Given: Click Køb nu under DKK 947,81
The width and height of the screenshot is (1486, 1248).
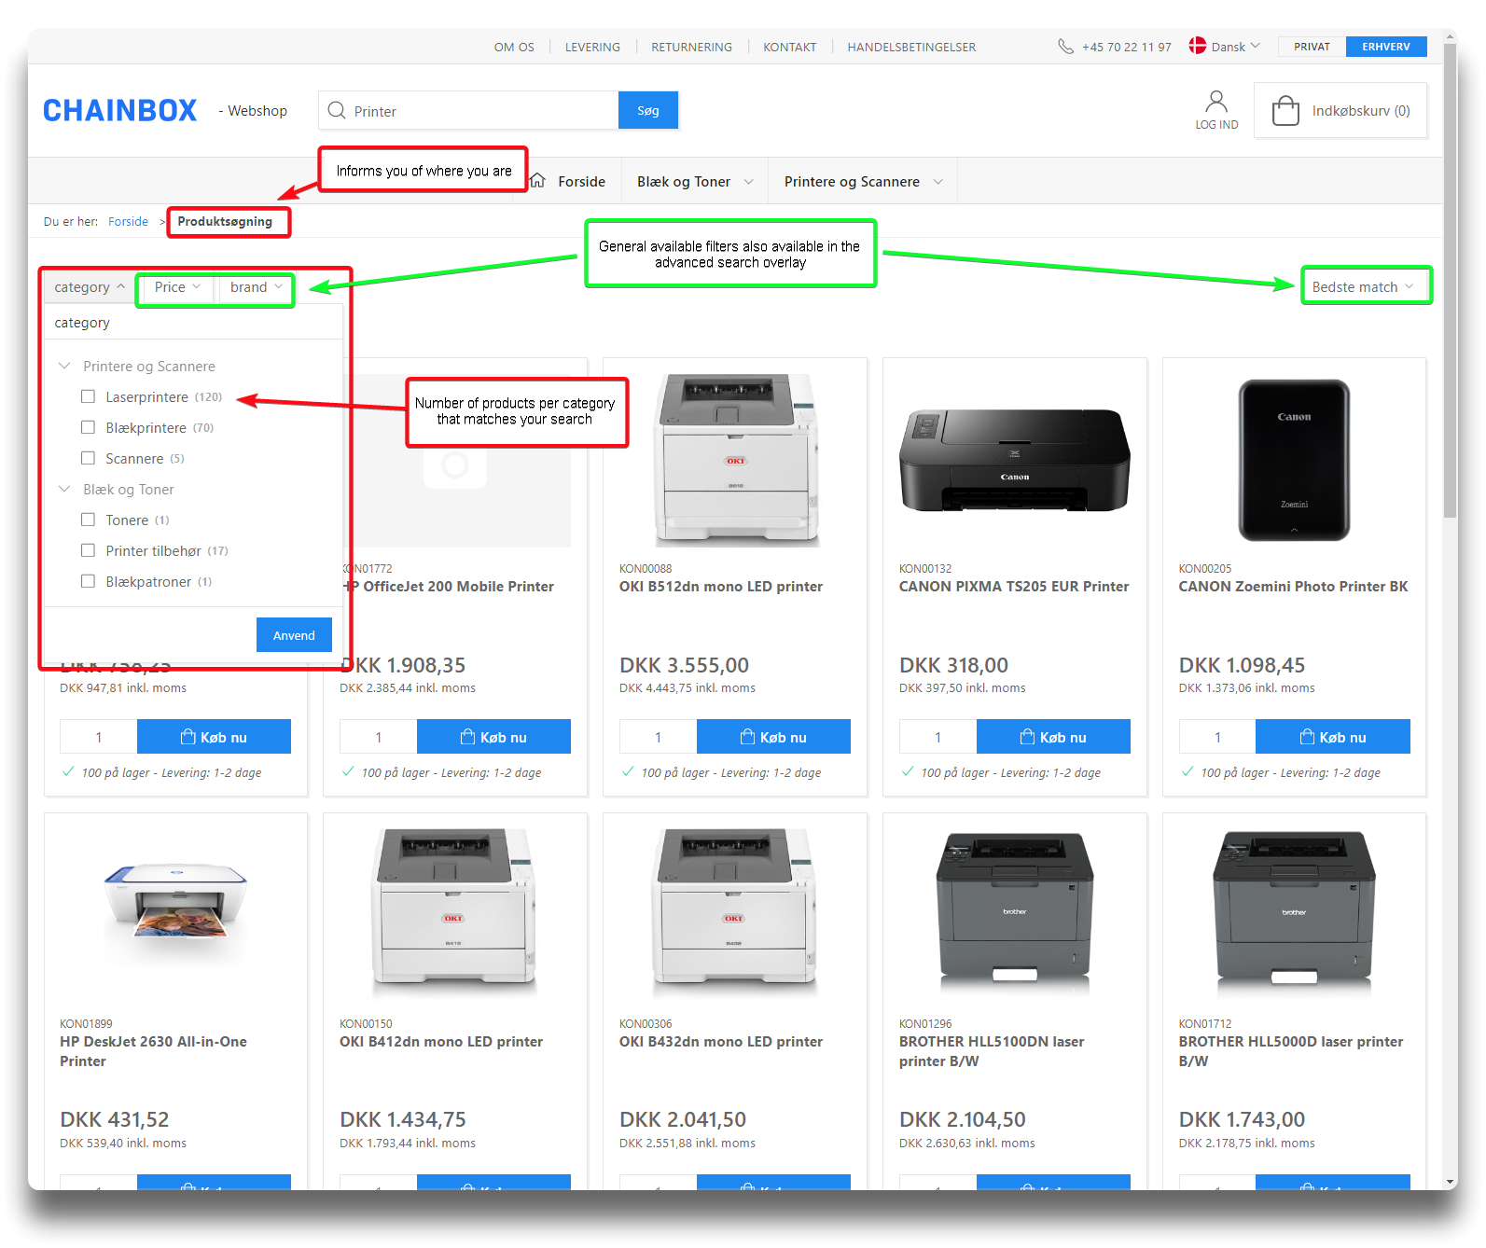Looking at the screenshot, I should click(214, 737).
